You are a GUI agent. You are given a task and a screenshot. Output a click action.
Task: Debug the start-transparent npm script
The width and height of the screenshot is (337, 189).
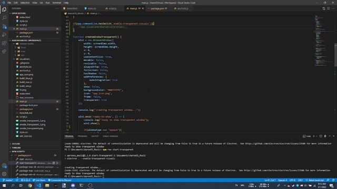(54, 163)
